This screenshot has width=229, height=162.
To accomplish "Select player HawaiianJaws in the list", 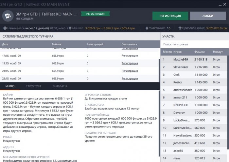I will coord(194,135).
